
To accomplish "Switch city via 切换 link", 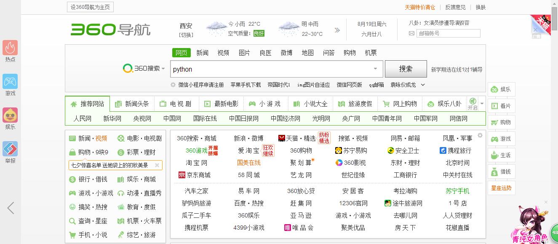I will tap(186, 35).
